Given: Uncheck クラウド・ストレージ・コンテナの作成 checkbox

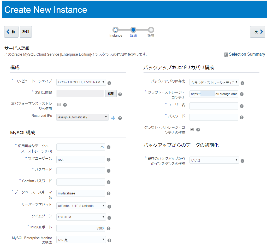Looking at the screenshot, I should point(192,129).
